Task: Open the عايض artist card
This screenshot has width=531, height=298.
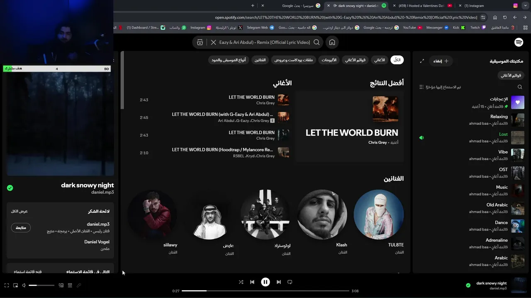Action: pyautogui.click(x=209, y=223)
